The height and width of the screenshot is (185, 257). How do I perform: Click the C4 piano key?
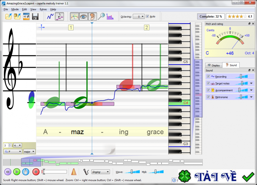pos(179,103)
